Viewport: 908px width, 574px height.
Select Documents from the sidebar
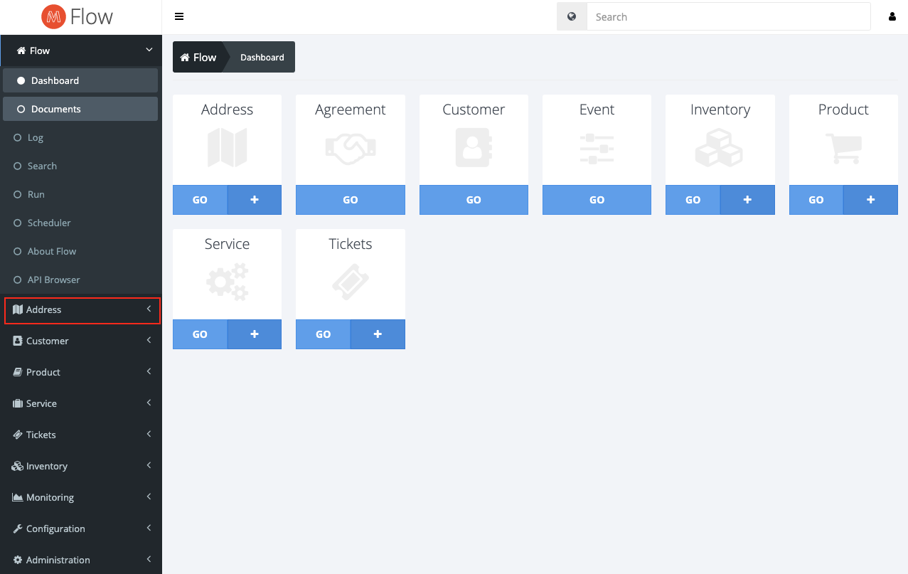pyautogui.click(x=80, y=108)
